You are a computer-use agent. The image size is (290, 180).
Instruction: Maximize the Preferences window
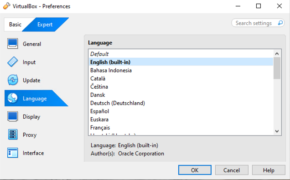click(x=259, y=6)
